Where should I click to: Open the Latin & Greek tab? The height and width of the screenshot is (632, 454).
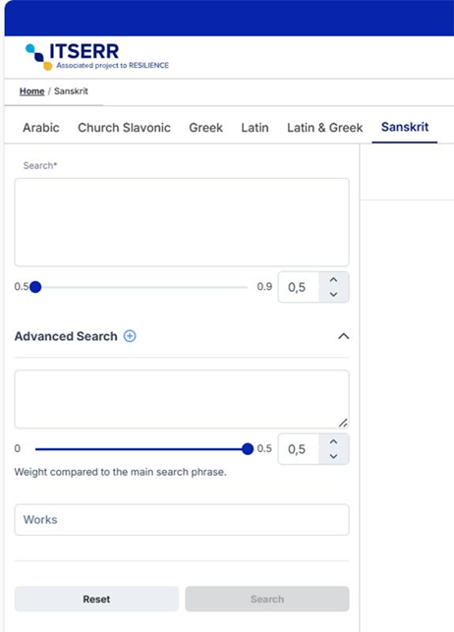click(324, 128)
